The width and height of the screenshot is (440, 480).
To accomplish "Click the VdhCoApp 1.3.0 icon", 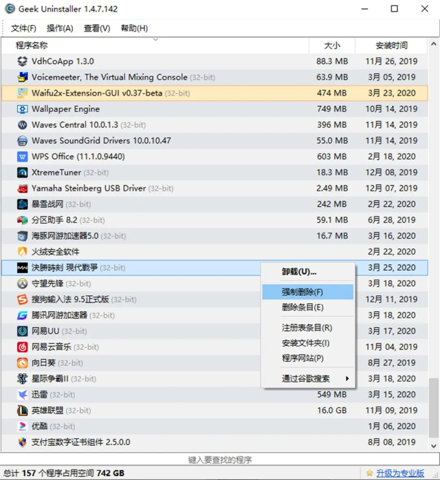I will (x=22, y=61).
